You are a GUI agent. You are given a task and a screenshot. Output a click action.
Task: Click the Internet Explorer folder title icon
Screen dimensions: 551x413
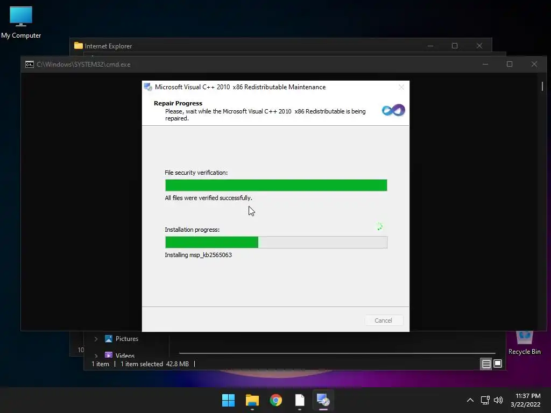[79, 46]
